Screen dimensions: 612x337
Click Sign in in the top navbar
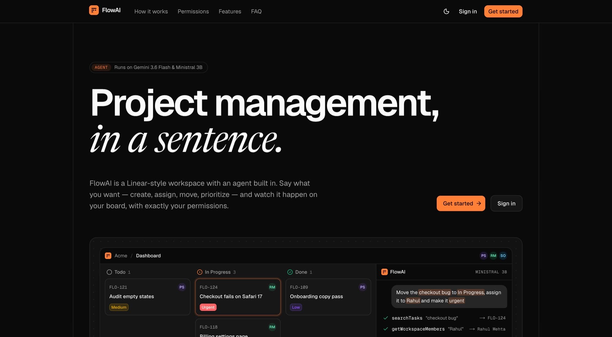coord(468,11)
